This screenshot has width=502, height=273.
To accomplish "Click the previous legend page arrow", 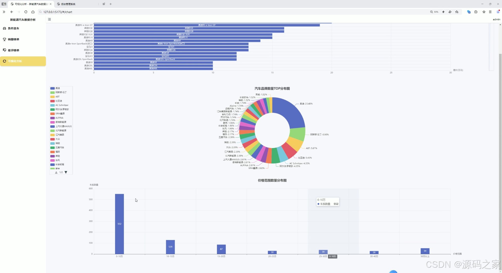I will pyautogui.click(x=56, y=172).
